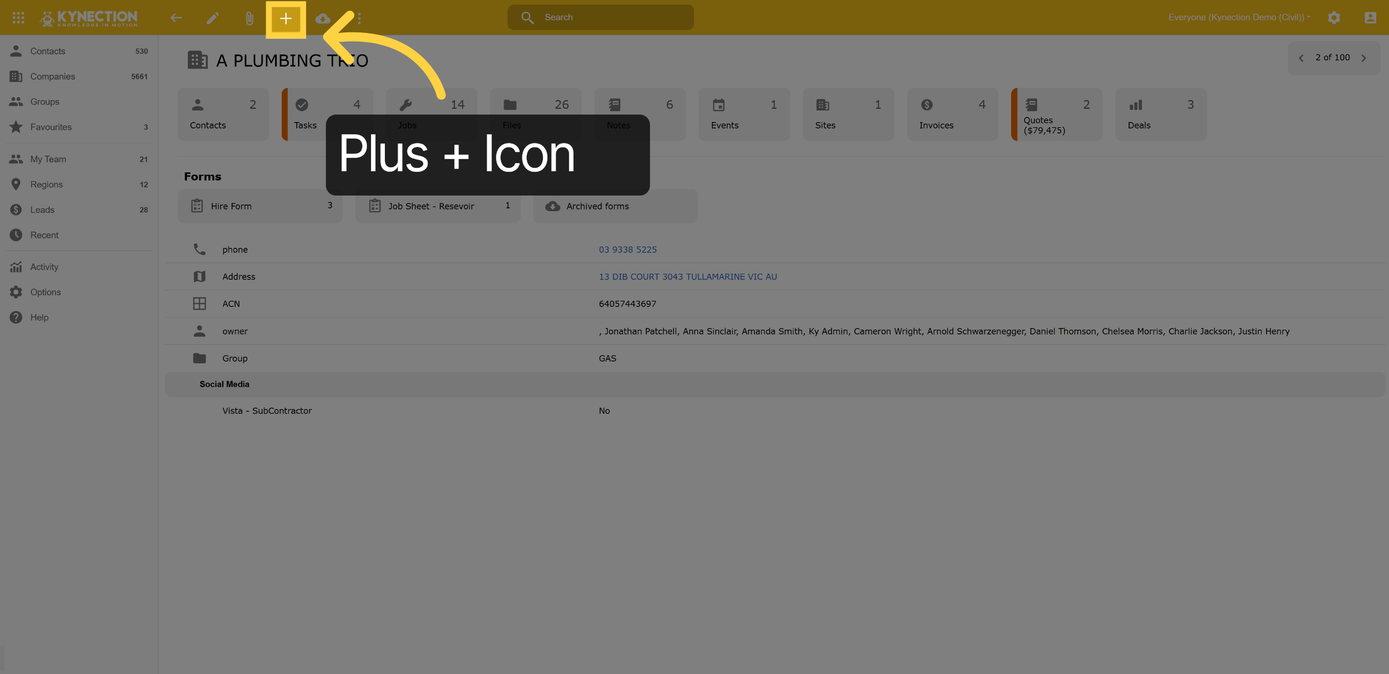This screenshot has width=1389, height=674.
Task: Open the three-dot more options menu
Action: [x=359, y=18]
